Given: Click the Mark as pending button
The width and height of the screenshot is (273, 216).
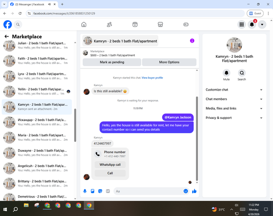Looking at the screenshot, I should (112, 62).
